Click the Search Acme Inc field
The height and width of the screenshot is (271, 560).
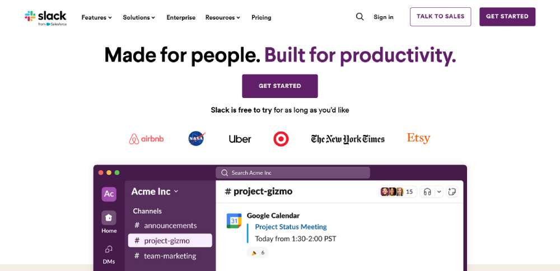(292, 173)
